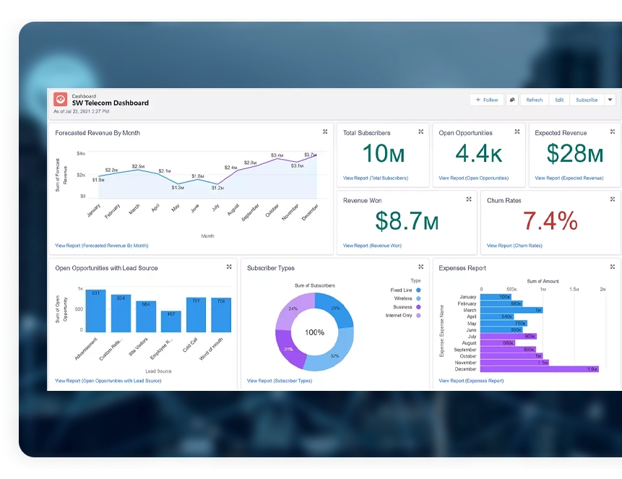Open View Report (Expenses Report) link
The height and width of the screenshot is (479, 622).
click(x=471, y=381)
